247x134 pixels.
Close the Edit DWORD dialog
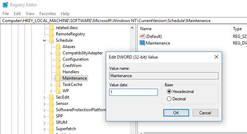[216, 57]
